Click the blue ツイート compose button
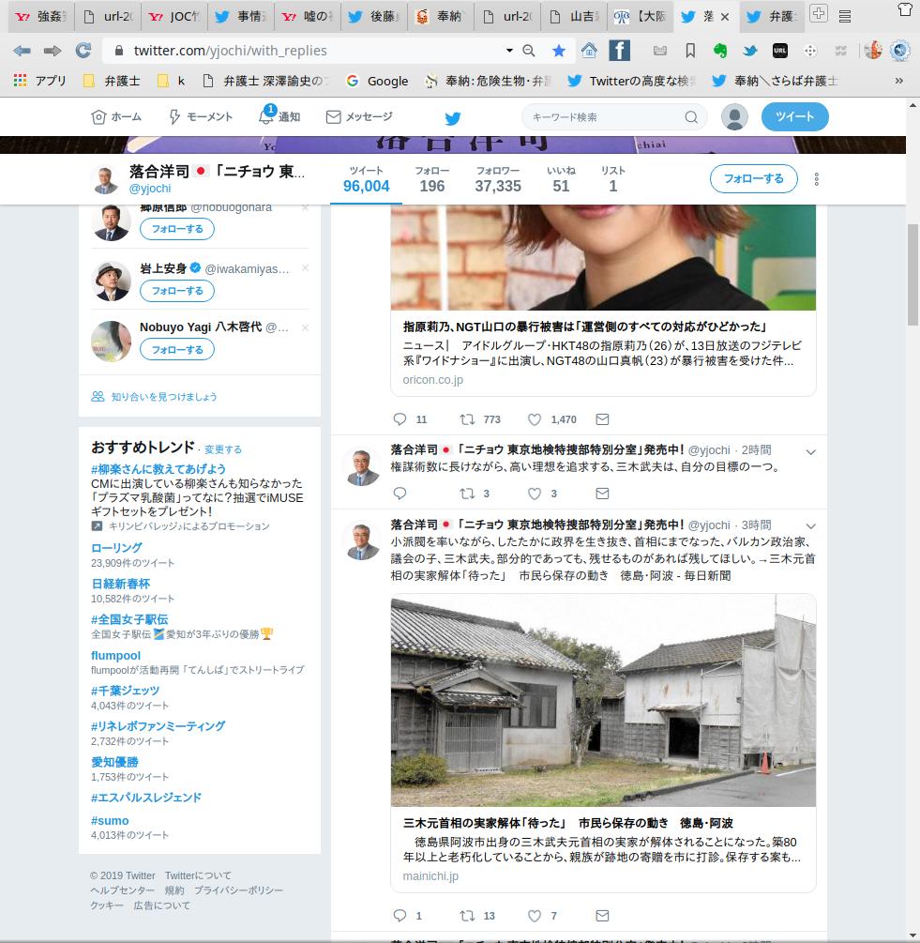920x943 pixels. [x=795, y=116]
